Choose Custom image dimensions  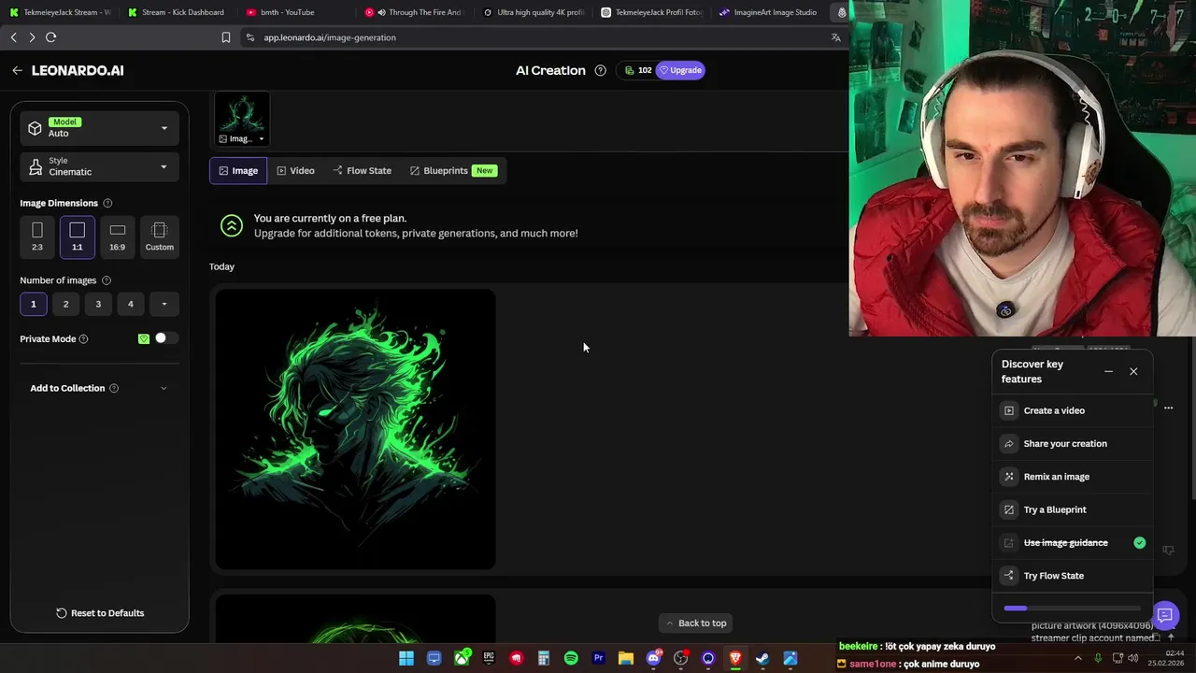[x=160, y=237]
